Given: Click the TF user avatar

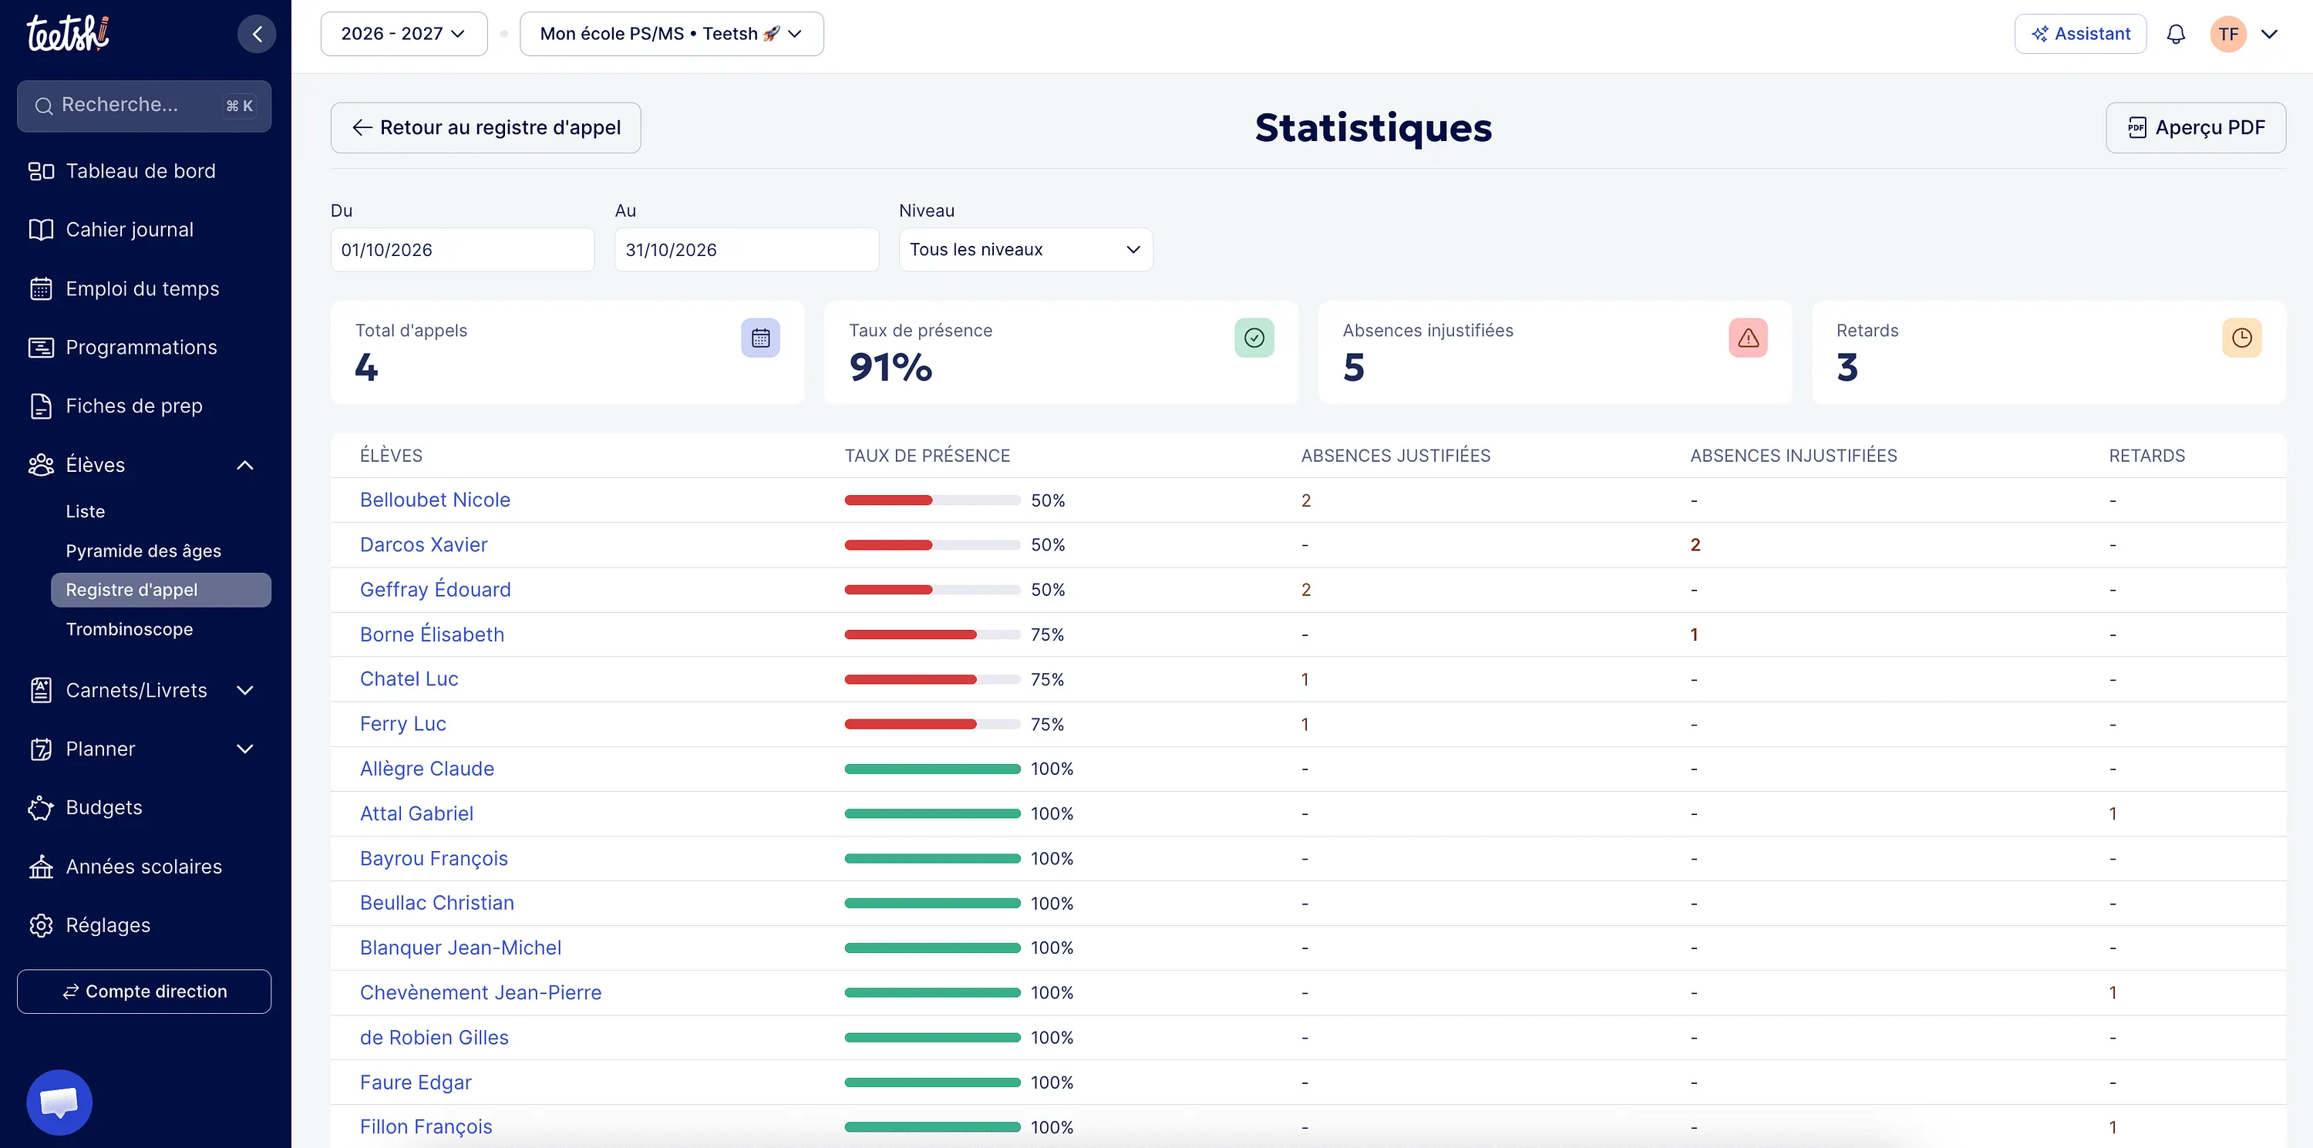Looking at the screenshot, I should [x=2227, y=34].
